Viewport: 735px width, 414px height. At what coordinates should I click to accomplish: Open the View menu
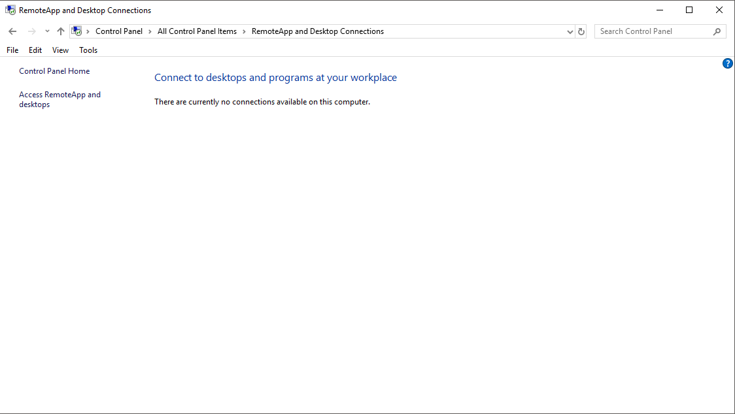pyautogui.click(x=60, y=50)
